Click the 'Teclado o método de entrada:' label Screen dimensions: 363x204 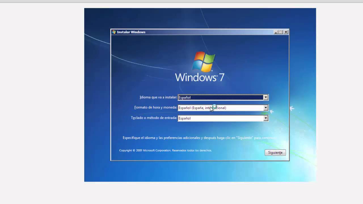154,118
